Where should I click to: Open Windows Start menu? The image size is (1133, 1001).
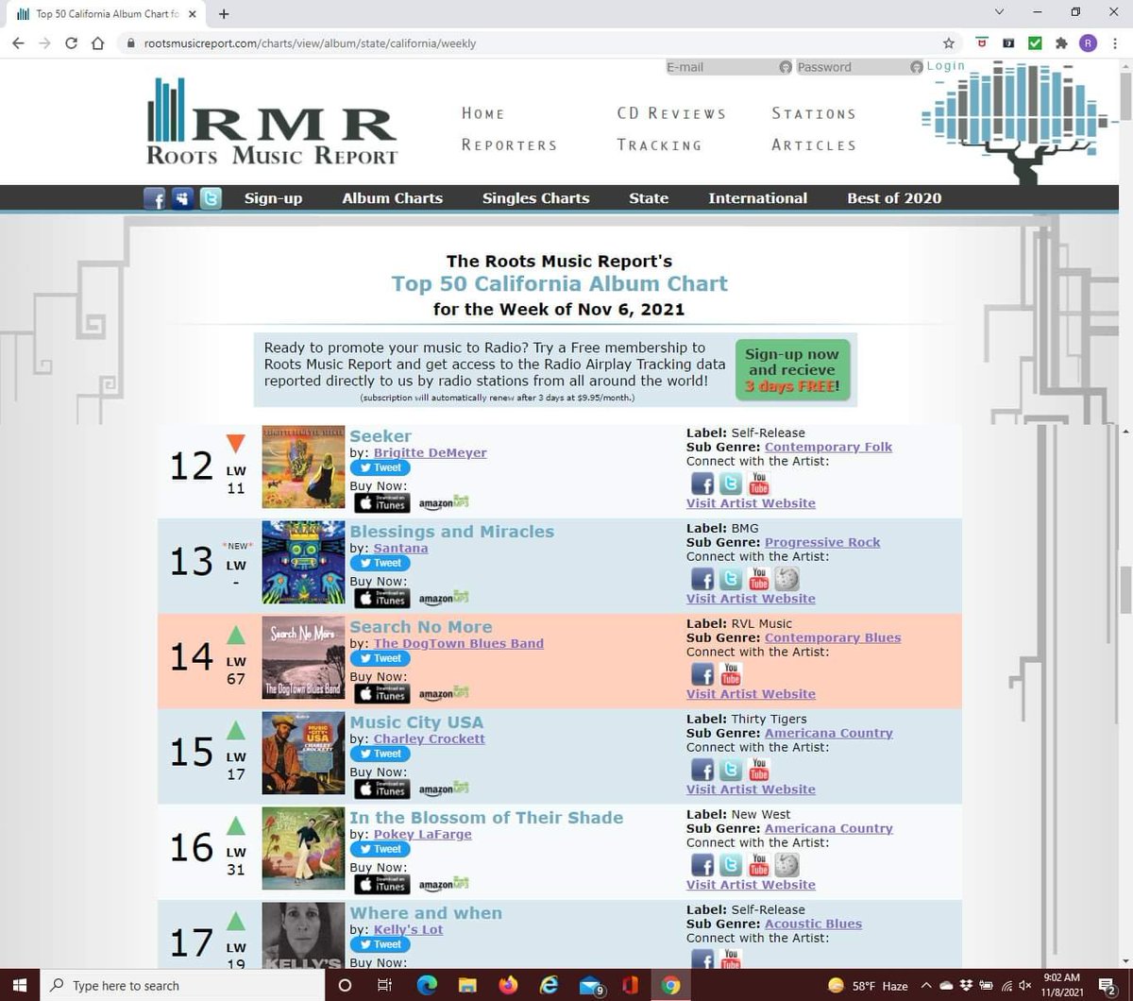pyautogui.click(x=21, y=985)
